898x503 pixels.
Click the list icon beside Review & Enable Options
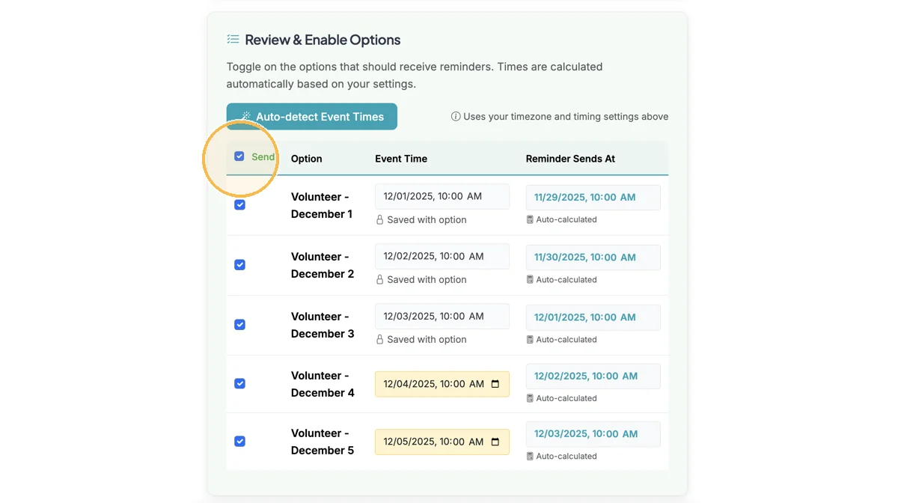[x=233, y=39]
